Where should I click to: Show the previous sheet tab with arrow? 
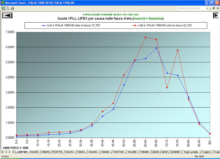(6, 152)
